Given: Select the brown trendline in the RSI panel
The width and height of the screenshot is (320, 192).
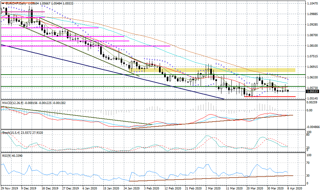Looking at the screenshot, I should point(211,178).
